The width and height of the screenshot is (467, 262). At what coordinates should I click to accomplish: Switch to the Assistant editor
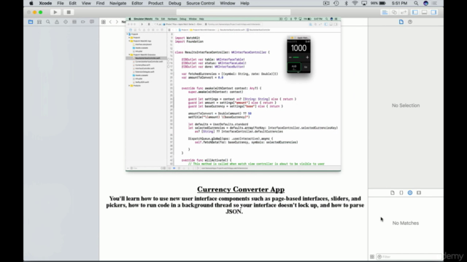(394, 12)
